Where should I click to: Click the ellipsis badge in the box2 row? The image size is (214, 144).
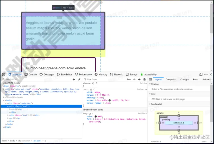click(31, 115)
